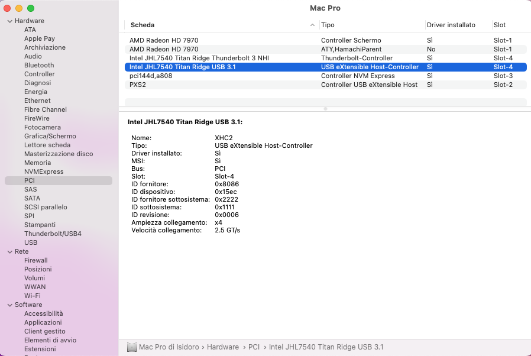Select AMD Radeon HD 7970 ATY,HamachiParent row

tap(325, 49)
